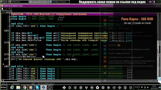Launch Google Chrome from taskbar

25,87
